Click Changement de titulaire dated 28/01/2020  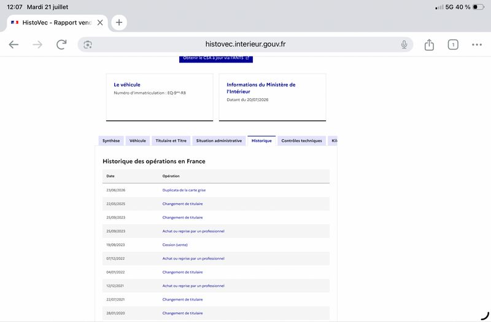pyautogui.click(x=182, y=313)
